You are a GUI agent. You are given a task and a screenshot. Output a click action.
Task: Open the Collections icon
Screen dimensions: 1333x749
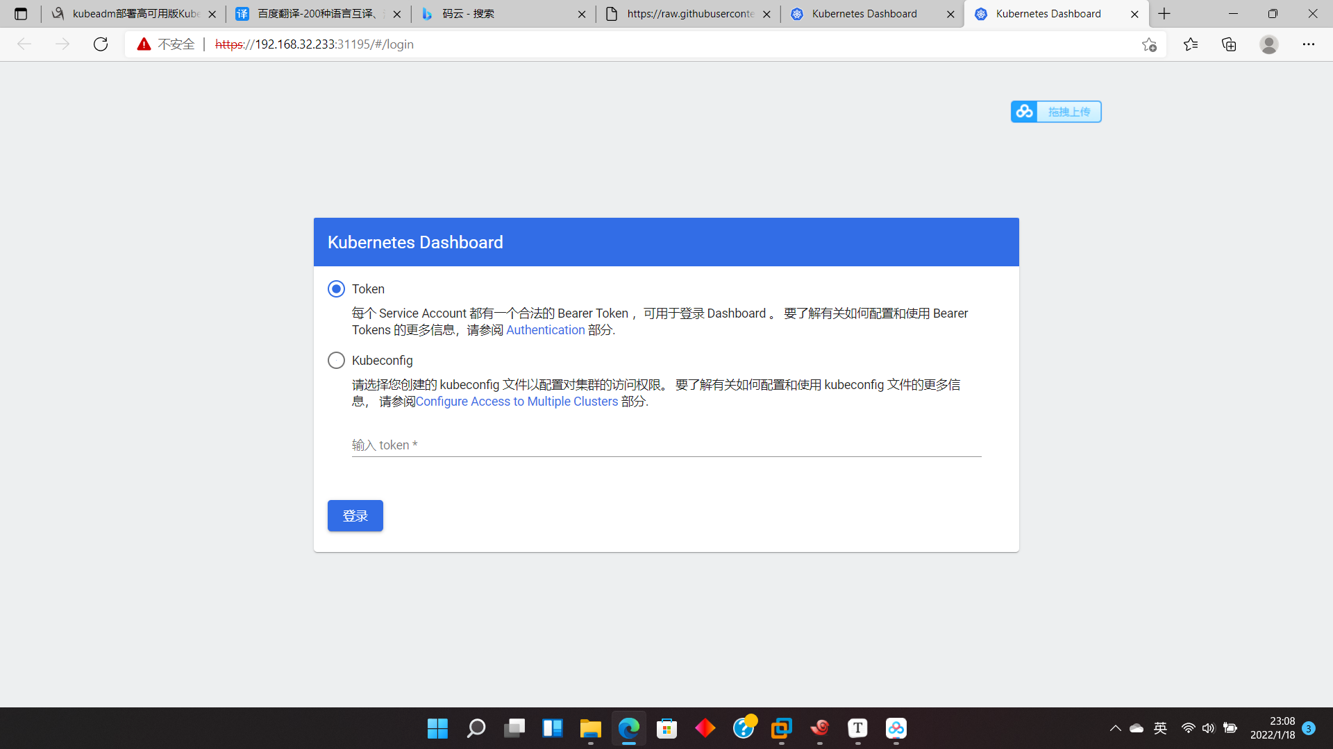point(1229,44)
